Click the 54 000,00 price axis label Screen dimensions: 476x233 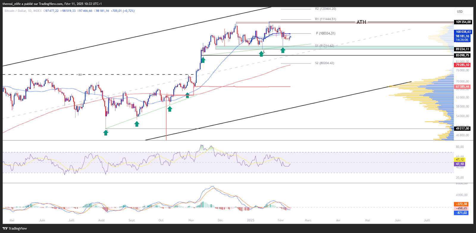[x=462, y=116]
